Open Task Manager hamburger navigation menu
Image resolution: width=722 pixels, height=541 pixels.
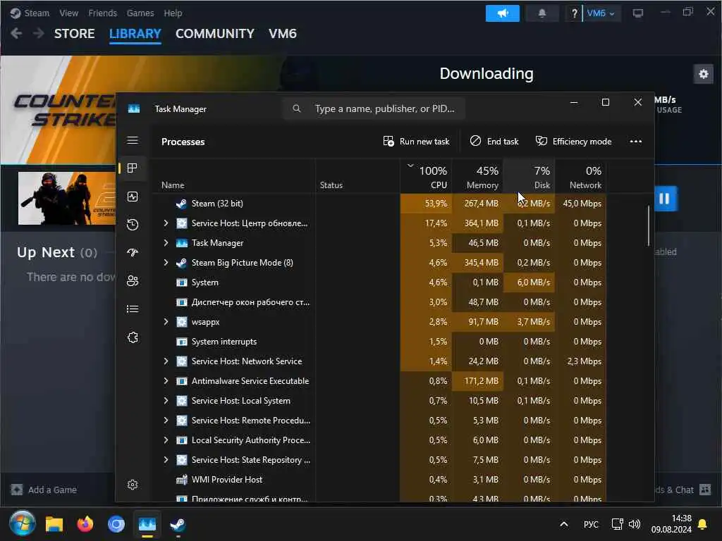tap(133, 140)
